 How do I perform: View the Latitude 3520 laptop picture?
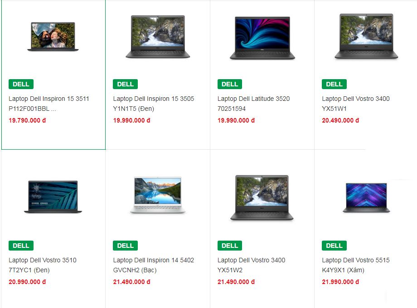(x=262, y=38)
